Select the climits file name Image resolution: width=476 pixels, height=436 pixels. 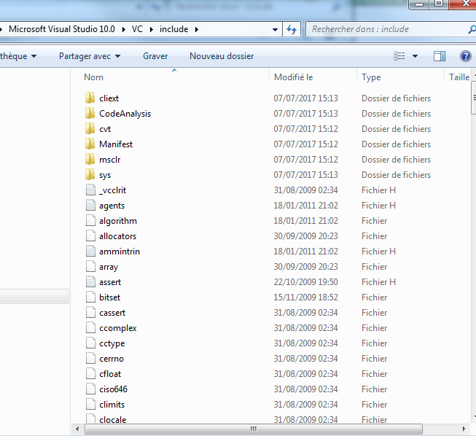click(112, 405)
